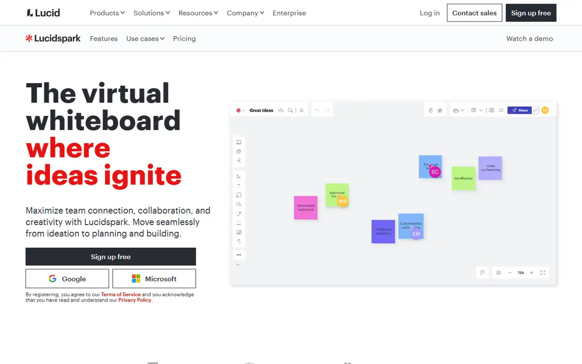Click the timer icon in the top whiteboard bar

point(431,110)
